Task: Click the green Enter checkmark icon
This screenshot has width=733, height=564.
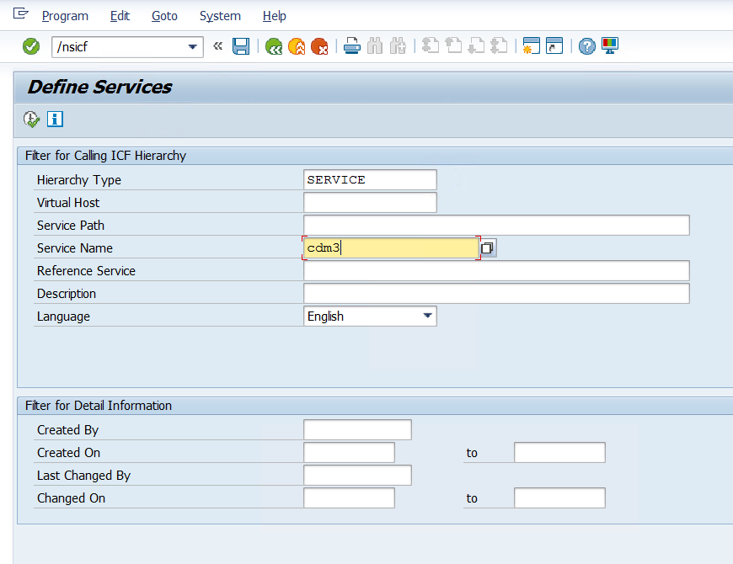Action: coord(31,46)
